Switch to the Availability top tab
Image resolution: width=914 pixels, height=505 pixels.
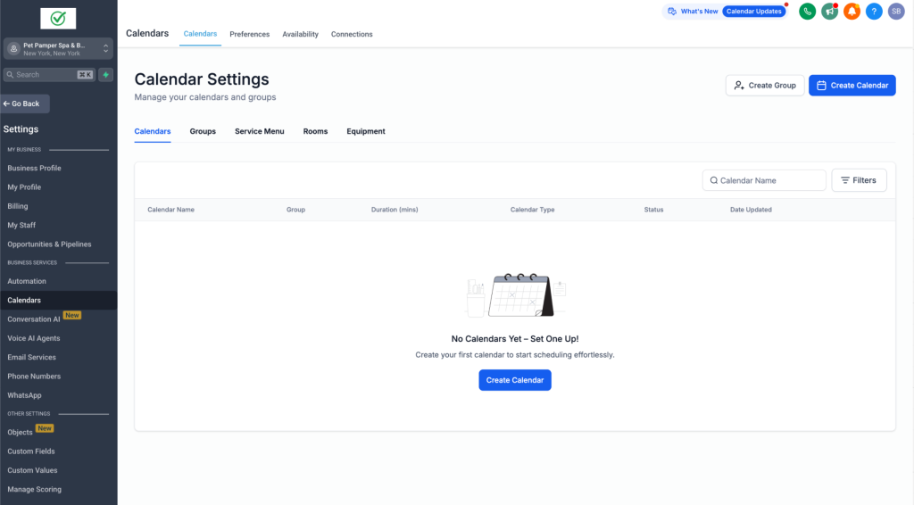pos(300,35)
